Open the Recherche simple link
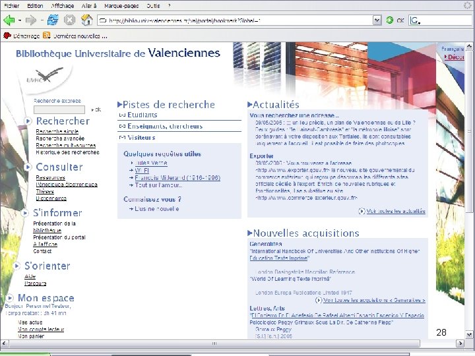 click(x=57, y=131)
